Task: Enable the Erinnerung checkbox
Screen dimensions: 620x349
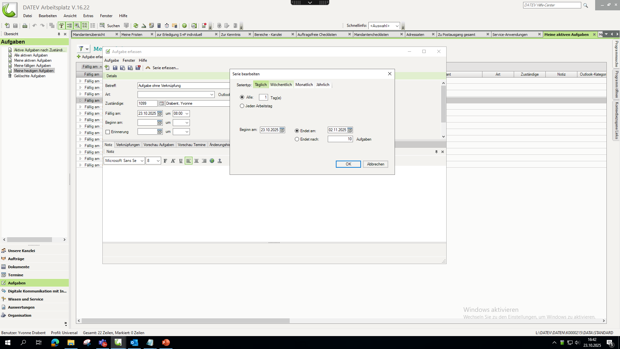Action: point(108,132)
